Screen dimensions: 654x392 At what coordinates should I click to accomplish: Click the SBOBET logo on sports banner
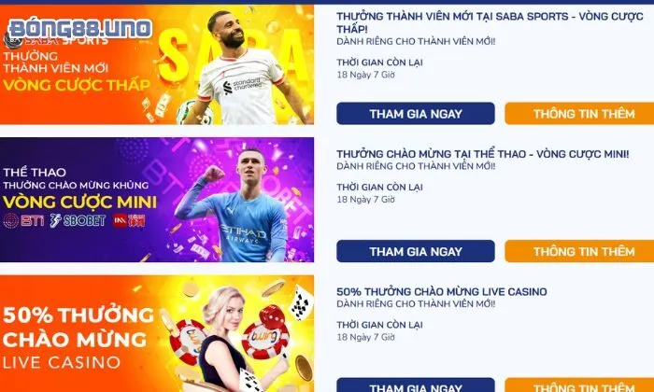pyautogui.click(x=78, y=221)
